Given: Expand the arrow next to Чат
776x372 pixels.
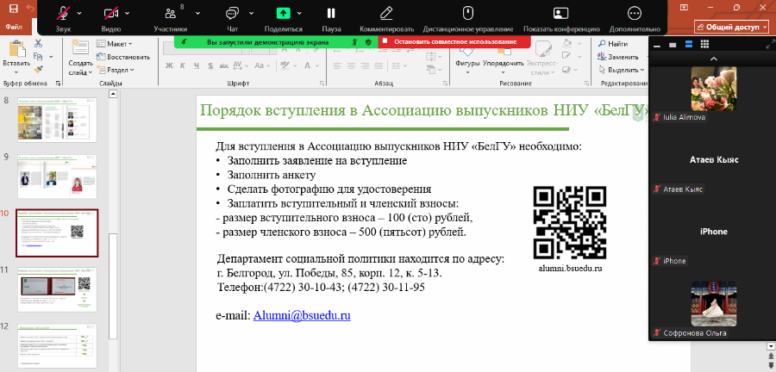Looking at the screenshot, I should (252, 13).
